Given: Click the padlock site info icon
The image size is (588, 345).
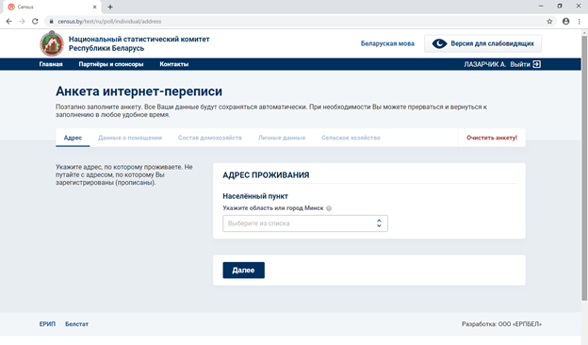Looking at the screenshot, I should [x=52, y=22].
